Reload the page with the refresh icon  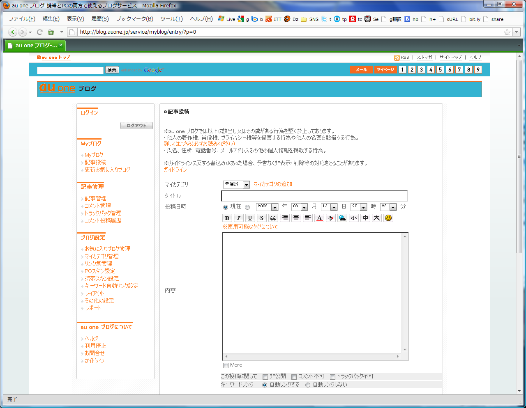click(x=40, y=32)
